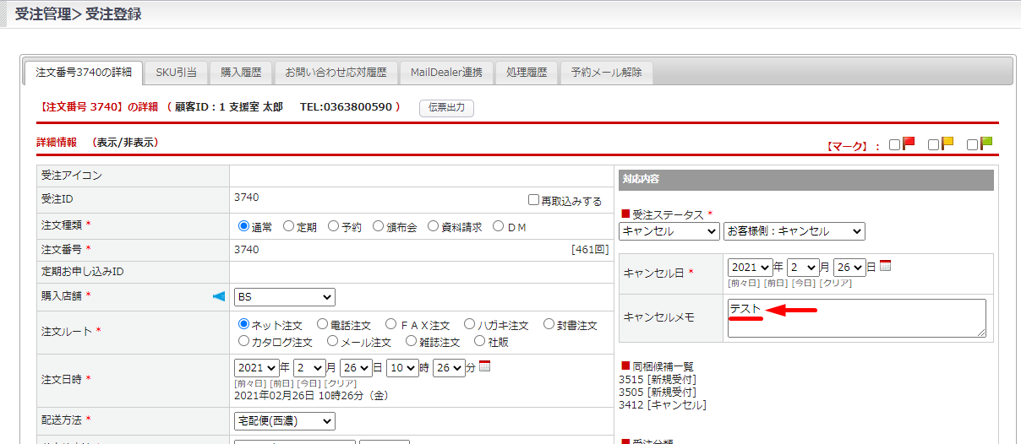Open the 購入店舗 BS dropdown

click(284, 297)
